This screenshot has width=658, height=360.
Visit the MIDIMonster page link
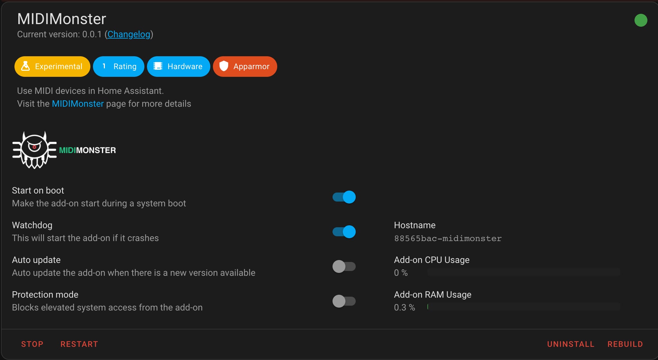[x=78, y=104]
